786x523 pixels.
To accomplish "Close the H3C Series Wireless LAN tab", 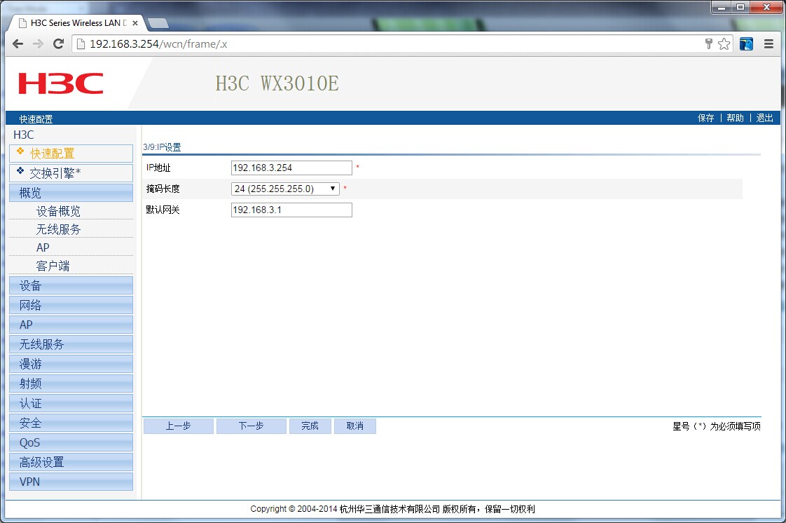I will coord(135,23).
